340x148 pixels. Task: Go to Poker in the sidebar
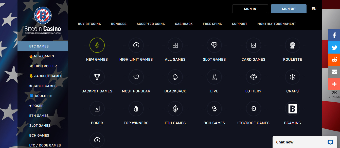coord(37,106)
